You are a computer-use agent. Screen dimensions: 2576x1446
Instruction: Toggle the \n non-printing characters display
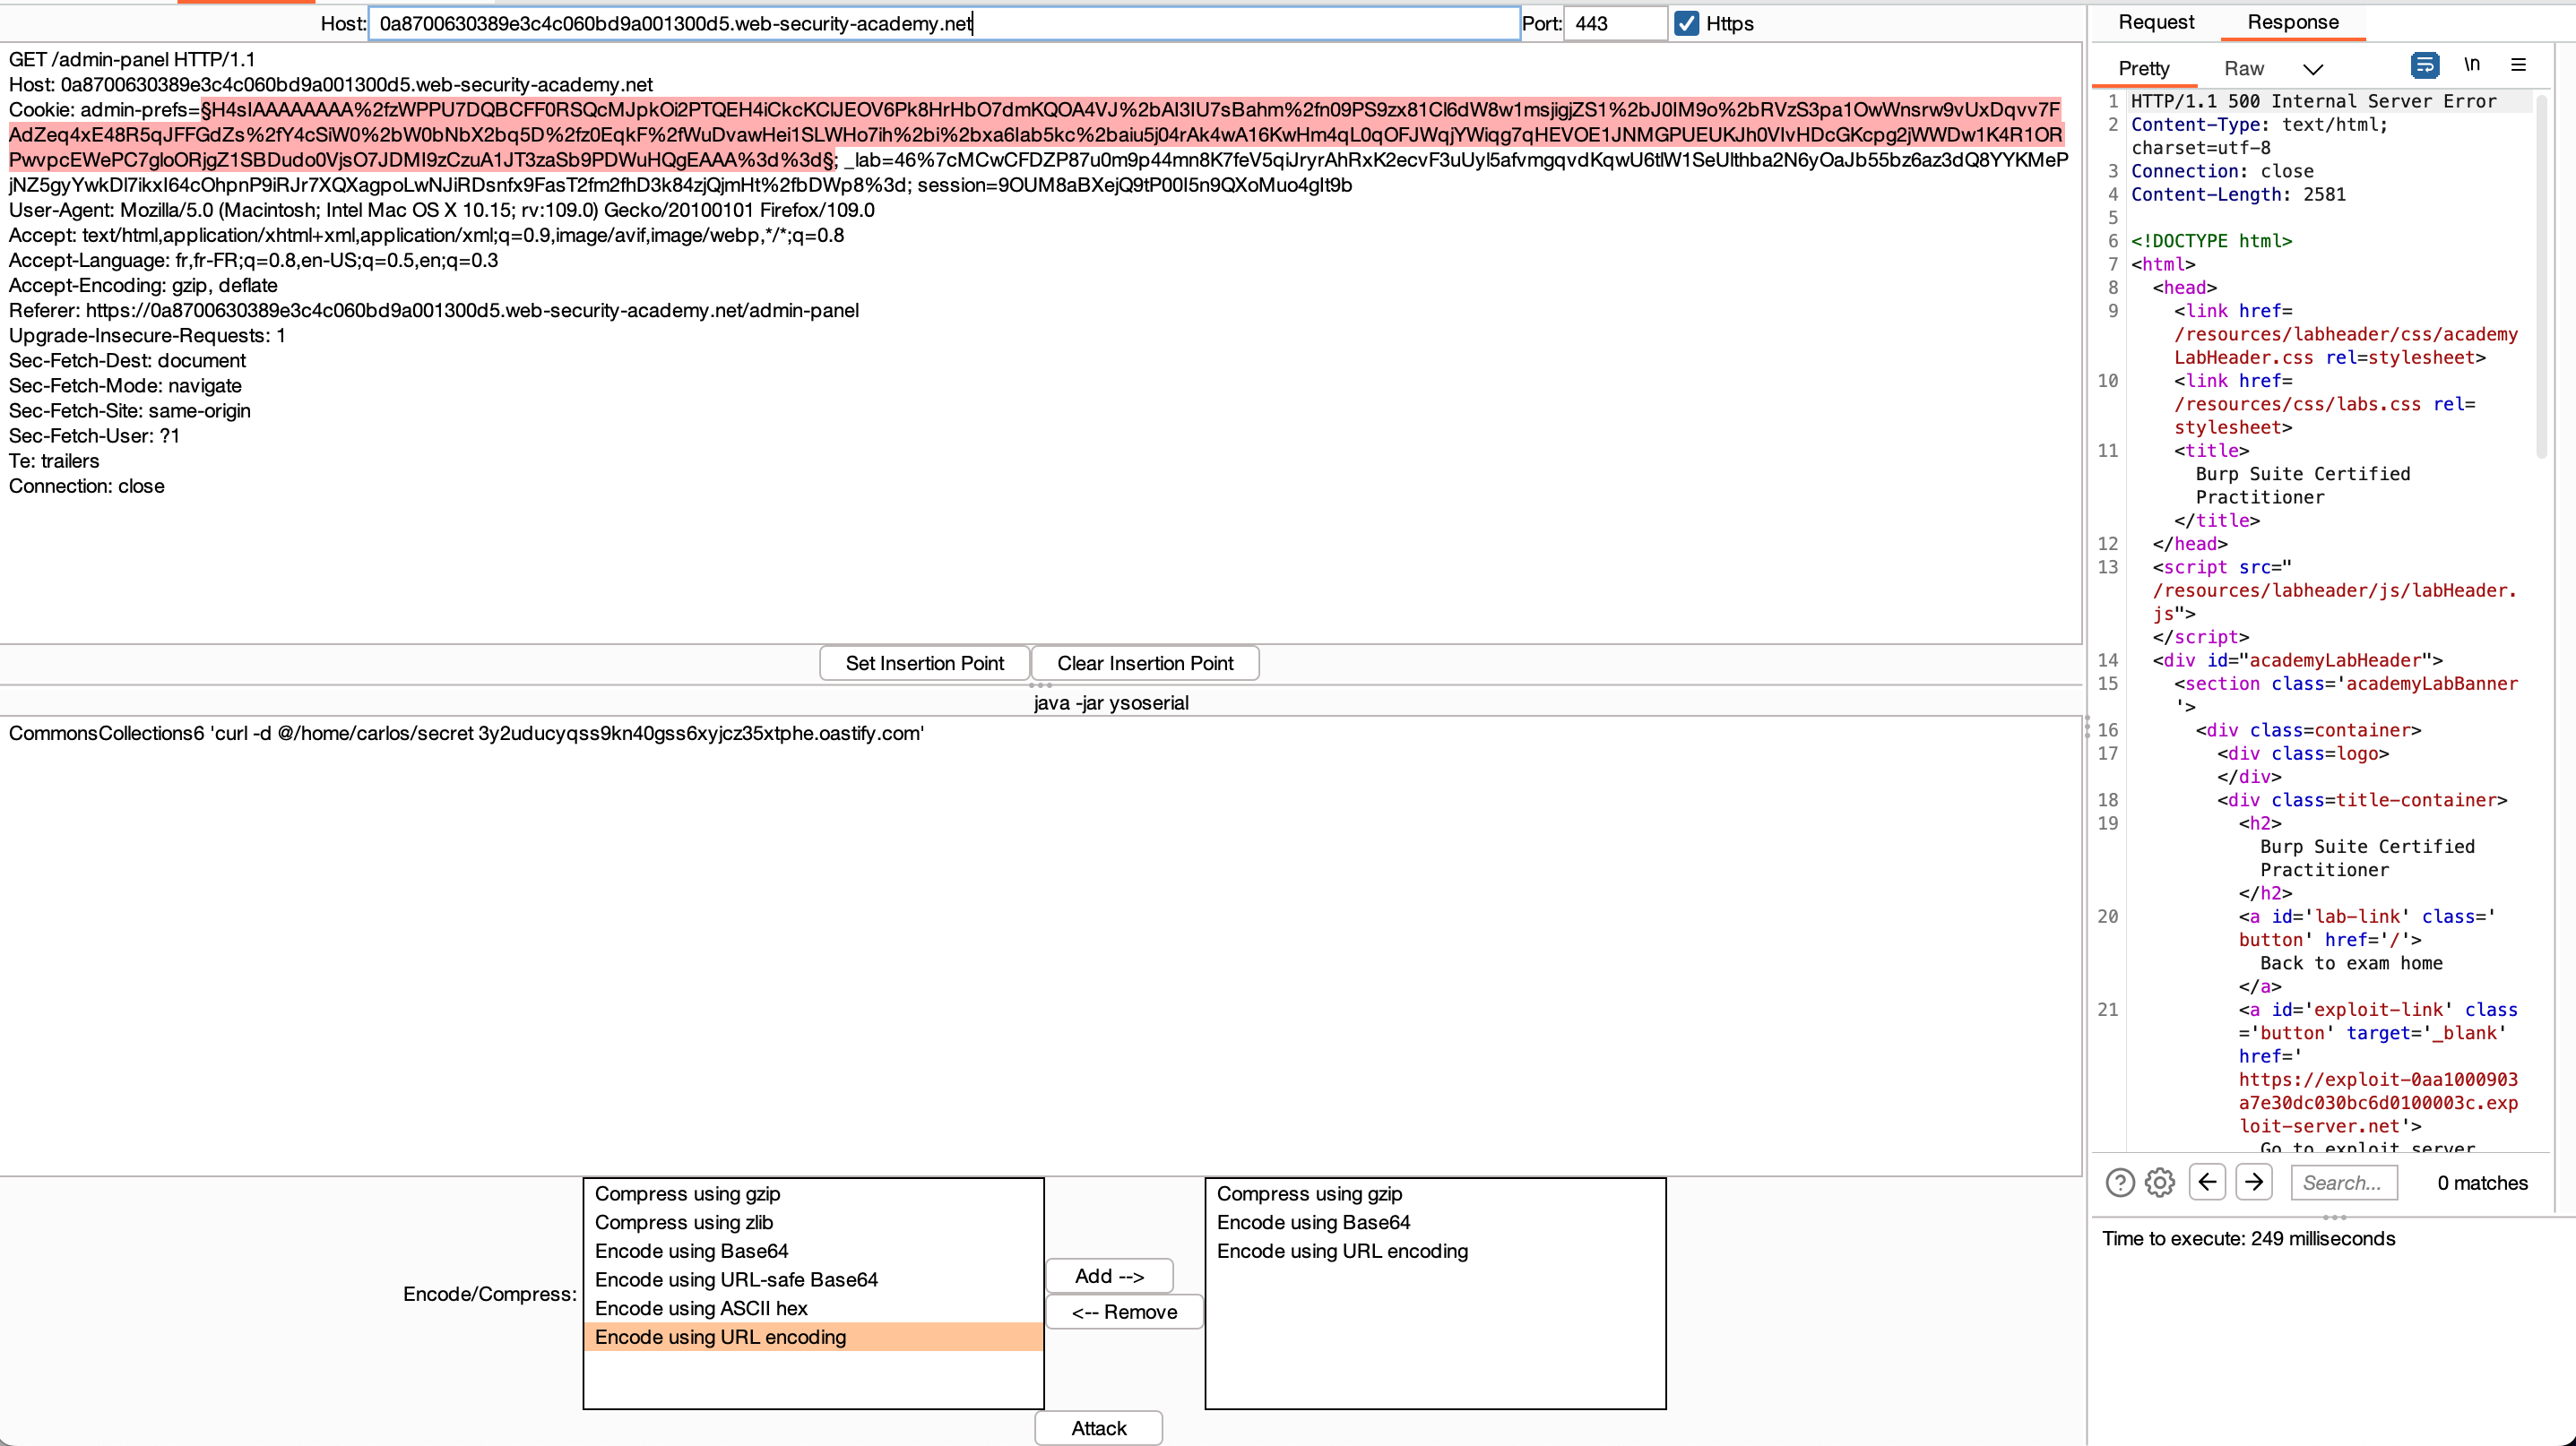coord(2472,64)
